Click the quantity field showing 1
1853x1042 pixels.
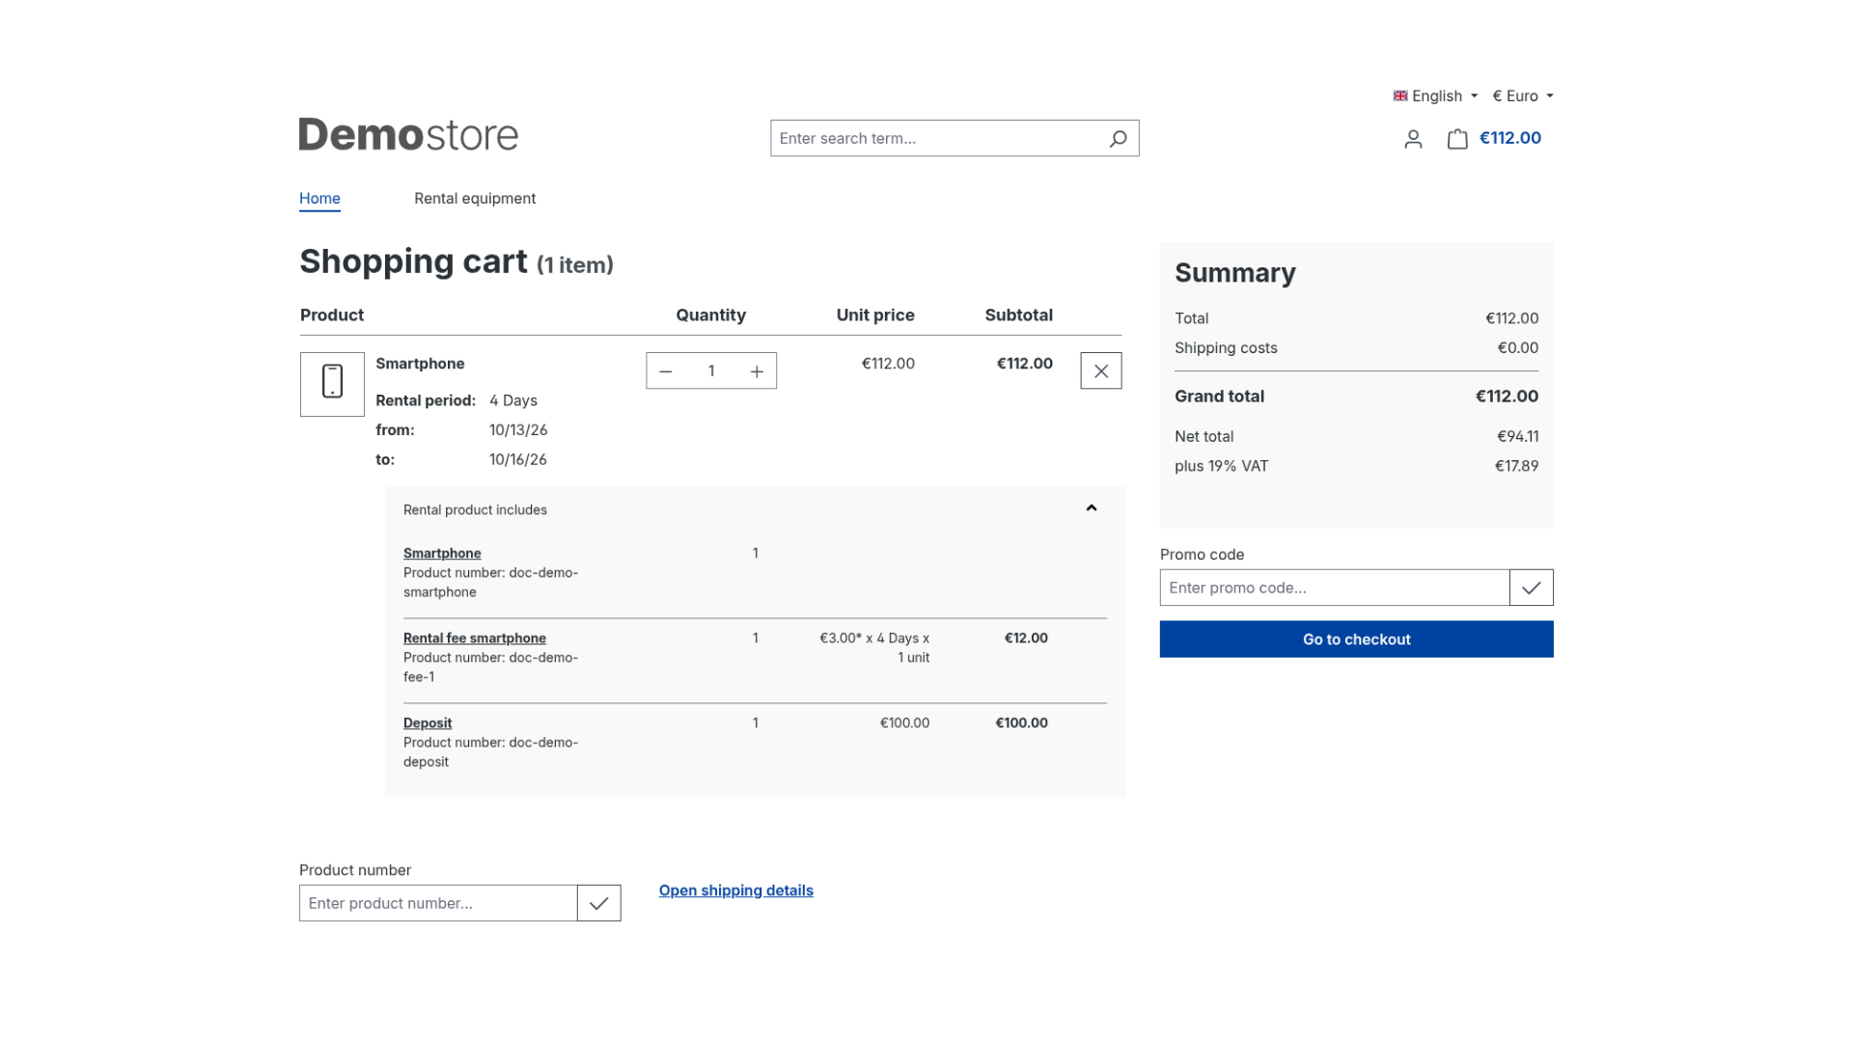pos(711,371)
